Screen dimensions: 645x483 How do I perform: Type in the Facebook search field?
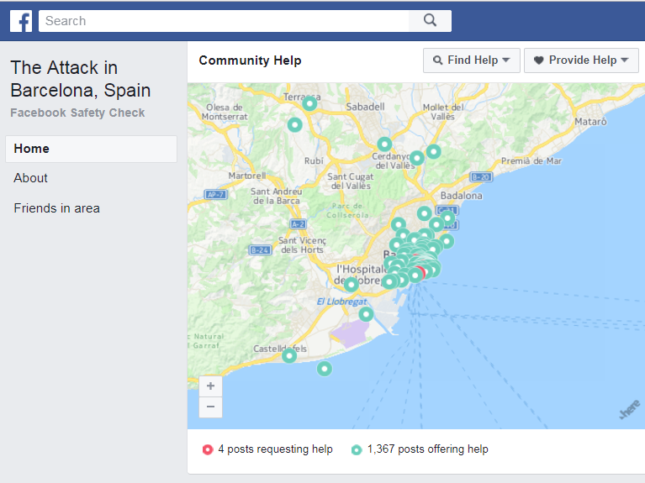223,21
